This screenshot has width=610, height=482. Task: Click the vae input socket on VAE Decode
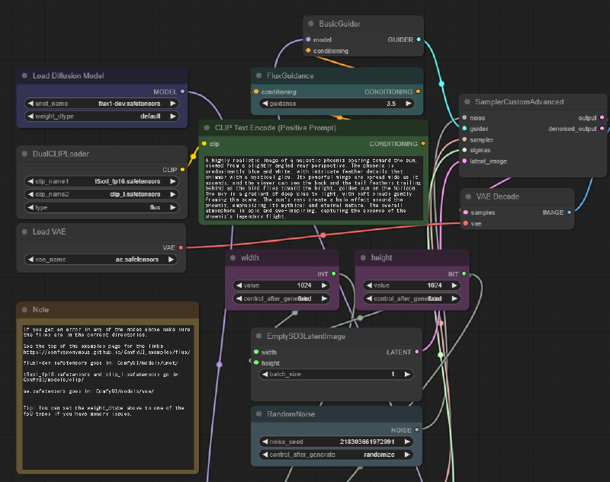466,223
